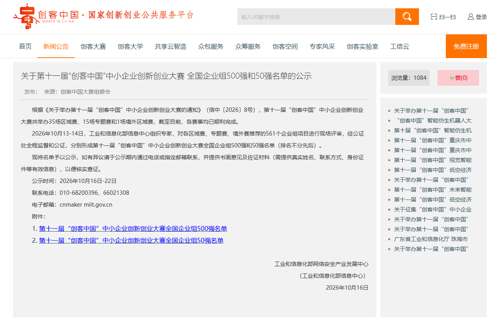Open 创客大赛 nav item

click(93, 46)
